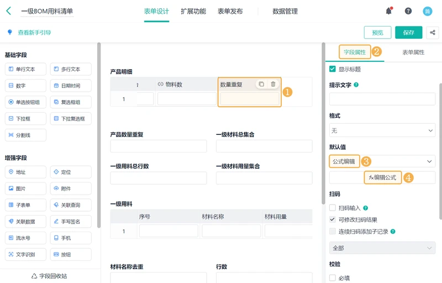This screenshot has width=442, height=283.
Task: Add a 分割线 element
Action: click(25, 135)
